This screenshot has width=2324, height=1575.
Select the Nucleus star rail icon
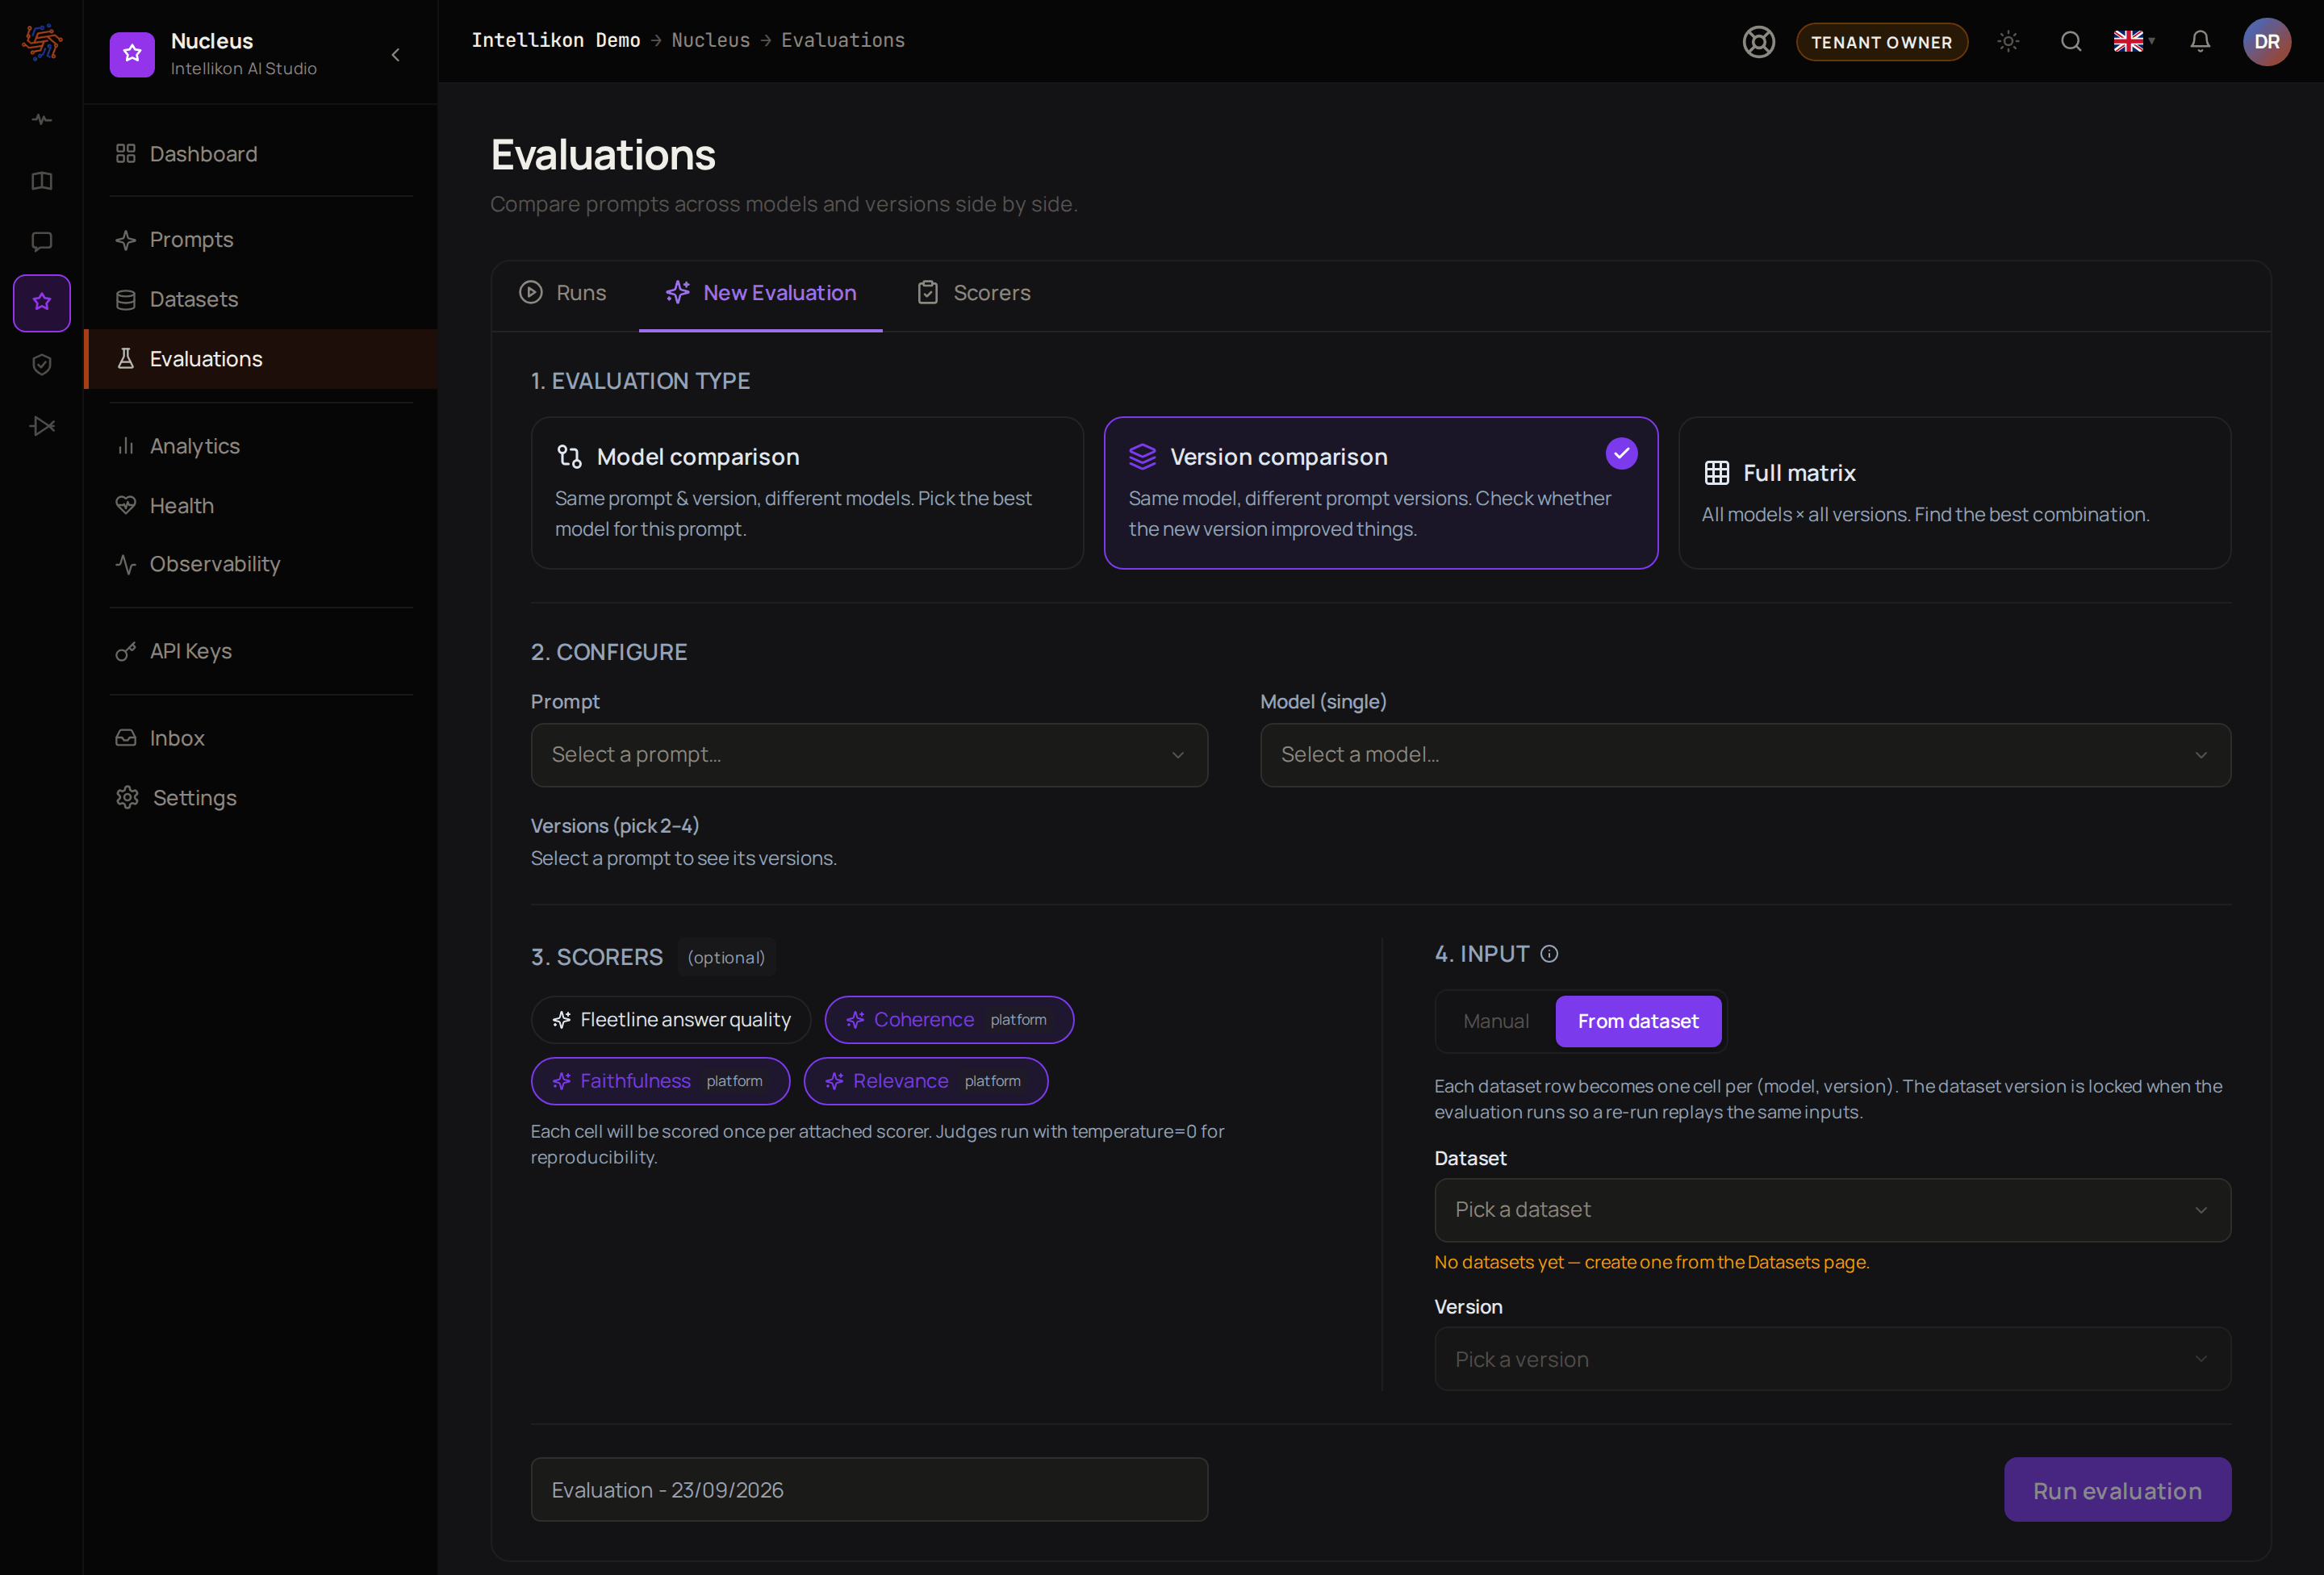42,302
